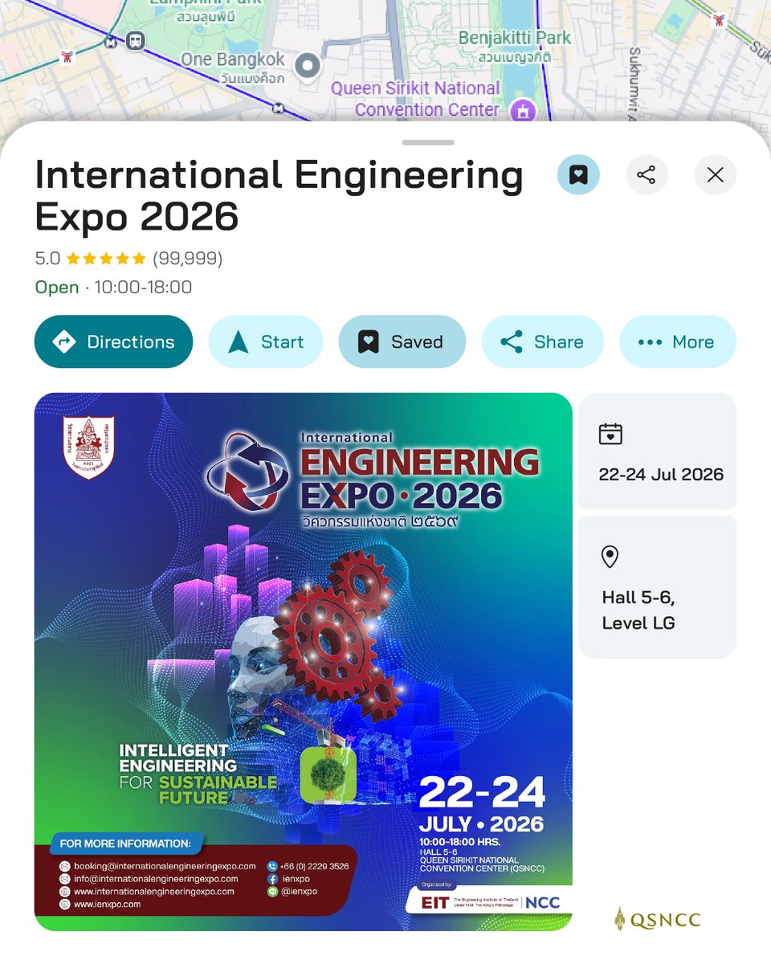The width and height of the screenshot is (771, 964).
Task: Open Directions to the expo
Action: click(113, 341)
